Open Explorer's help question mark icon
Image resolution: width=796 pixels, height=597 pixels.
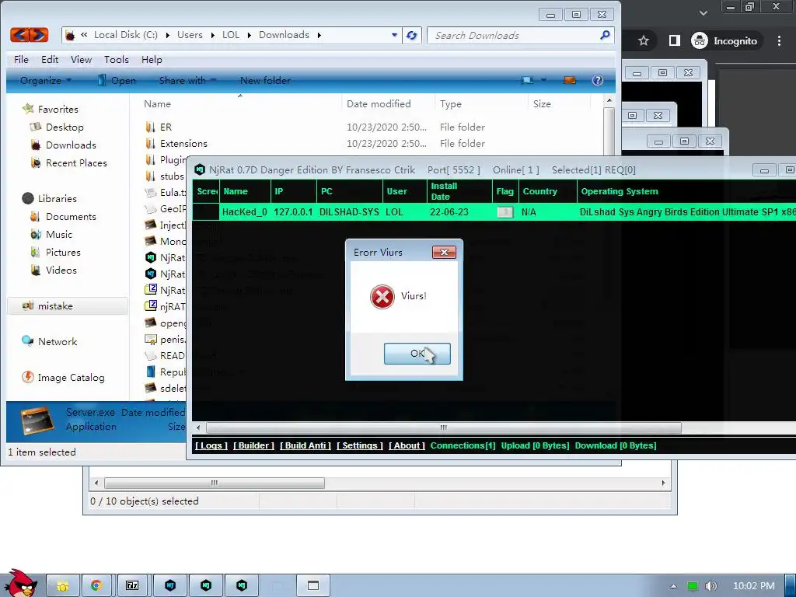pyautogui.click(x=598, y=80)
